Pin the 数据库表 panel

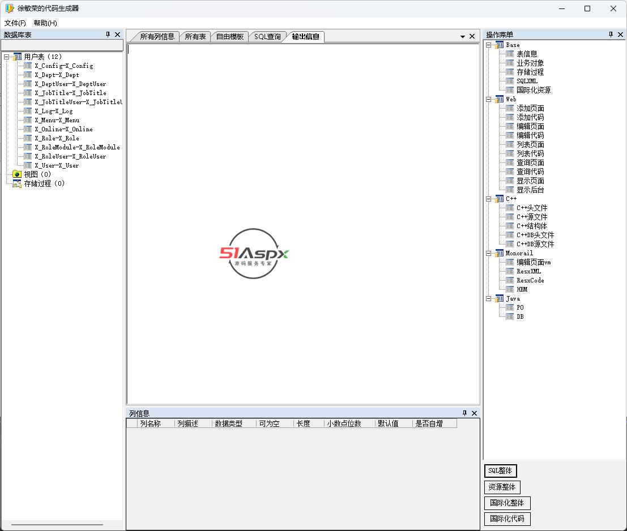coord(108,35)
